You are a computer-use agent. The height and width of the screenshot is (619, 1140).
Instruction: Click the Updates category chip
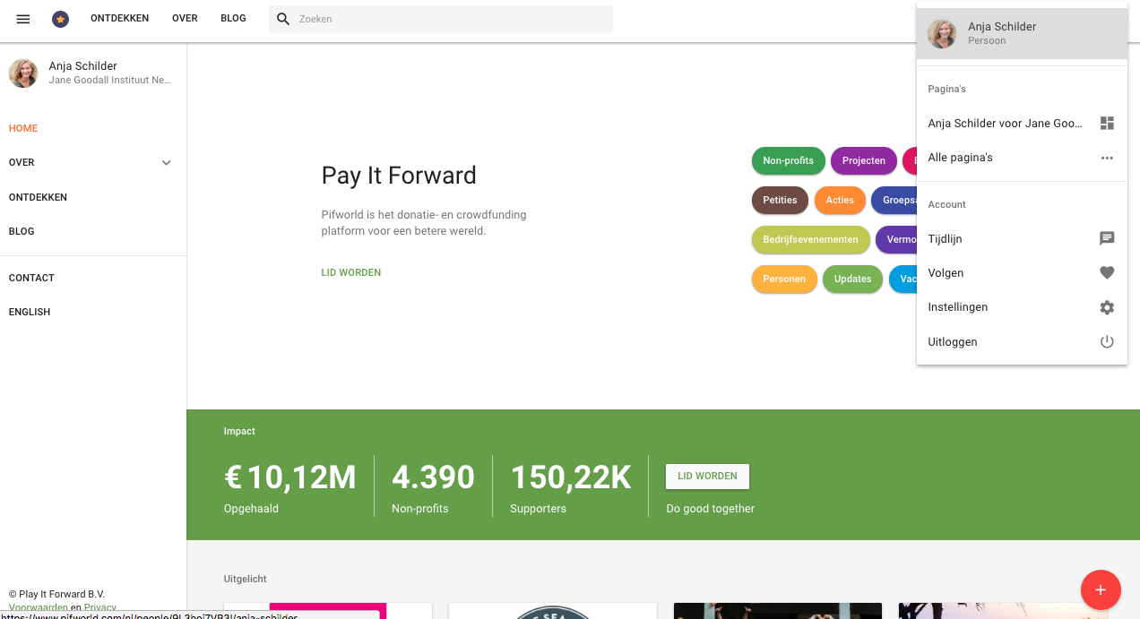coord(852,279)
